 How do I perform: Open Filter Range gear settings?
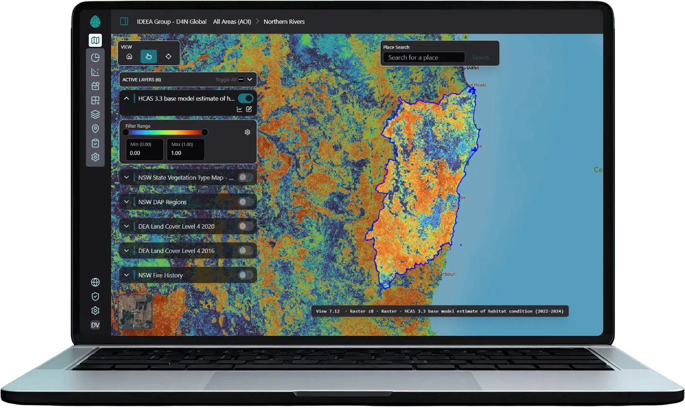pos(247,132)
